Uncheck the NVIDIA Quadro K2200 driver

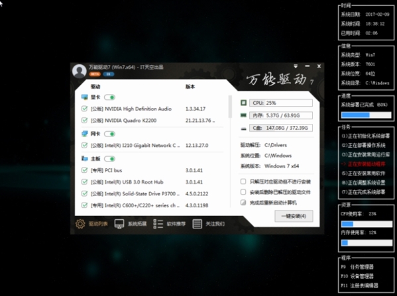[x=84, y=120]
